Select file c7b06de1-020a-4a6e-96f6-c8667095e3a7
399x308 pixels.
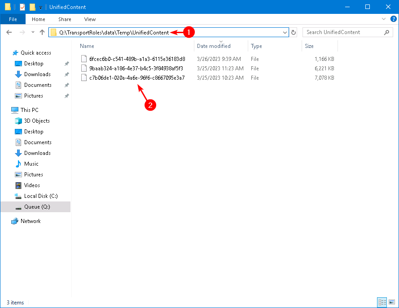point(137,78)
